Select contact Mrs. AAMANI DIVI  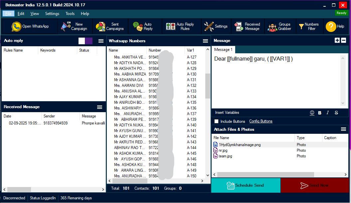tap(156, 86)
